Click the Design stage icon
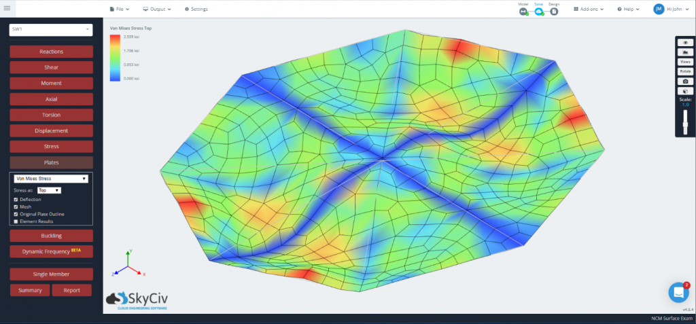Image resolution: width=696 pixels, height=324 pixels. click(554, 12)
